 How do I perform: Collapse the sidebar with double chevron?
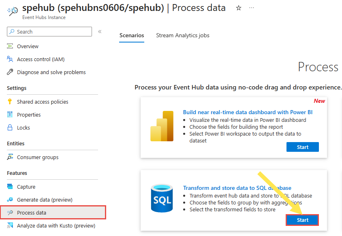[100, 32]
